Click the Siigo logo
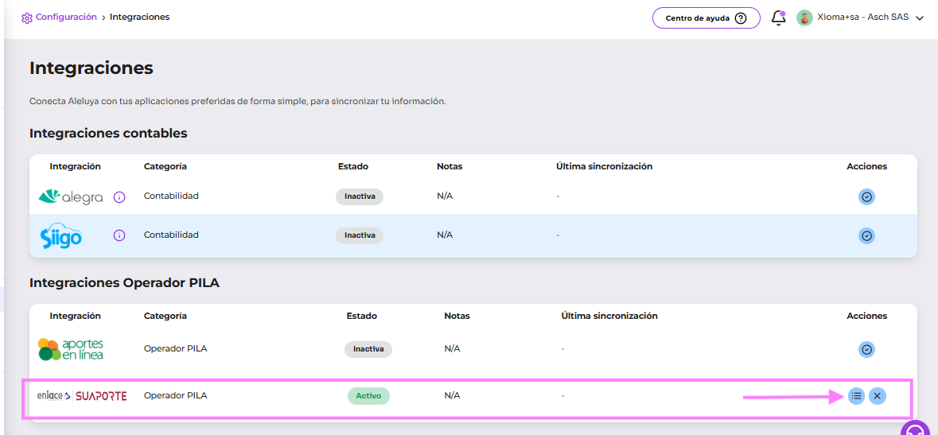The height and width of the screenshot is (435, 938). pyautogui.click(x=61, y=235)
